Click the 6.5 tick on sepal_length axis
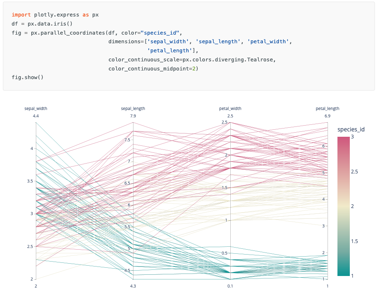This screenshot has width=377, height=297. tap(127, 183)
